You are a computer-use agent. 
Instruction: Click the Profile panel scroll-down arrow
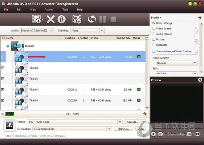point(201,72)
